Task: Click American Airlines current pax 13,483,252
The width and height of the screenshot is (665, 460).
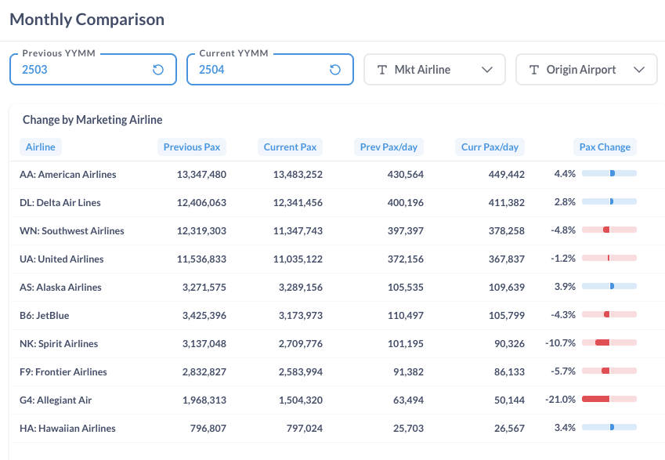Action: 298,175
